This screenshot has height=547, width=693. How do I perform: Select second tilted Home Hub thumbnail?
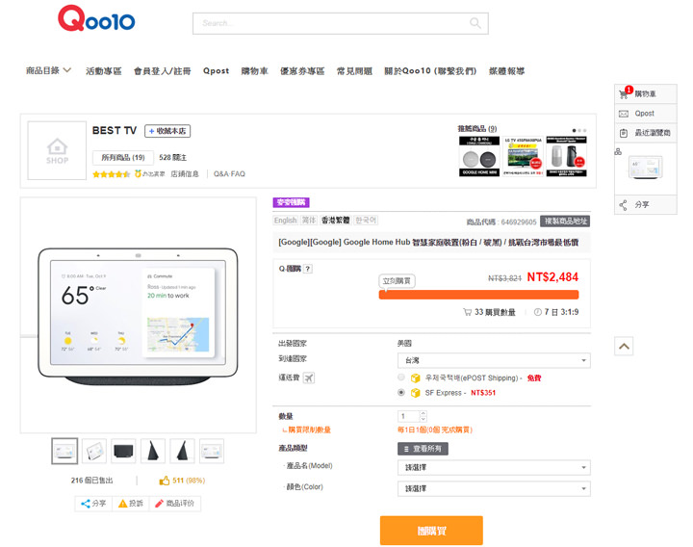pos(94,451)
